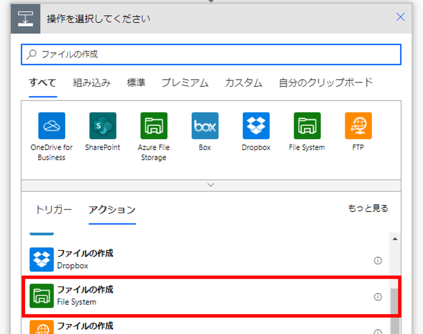This screenshot has height=334, width=423.
Task: Open the 標準 tab
Action: coord(136,83)
